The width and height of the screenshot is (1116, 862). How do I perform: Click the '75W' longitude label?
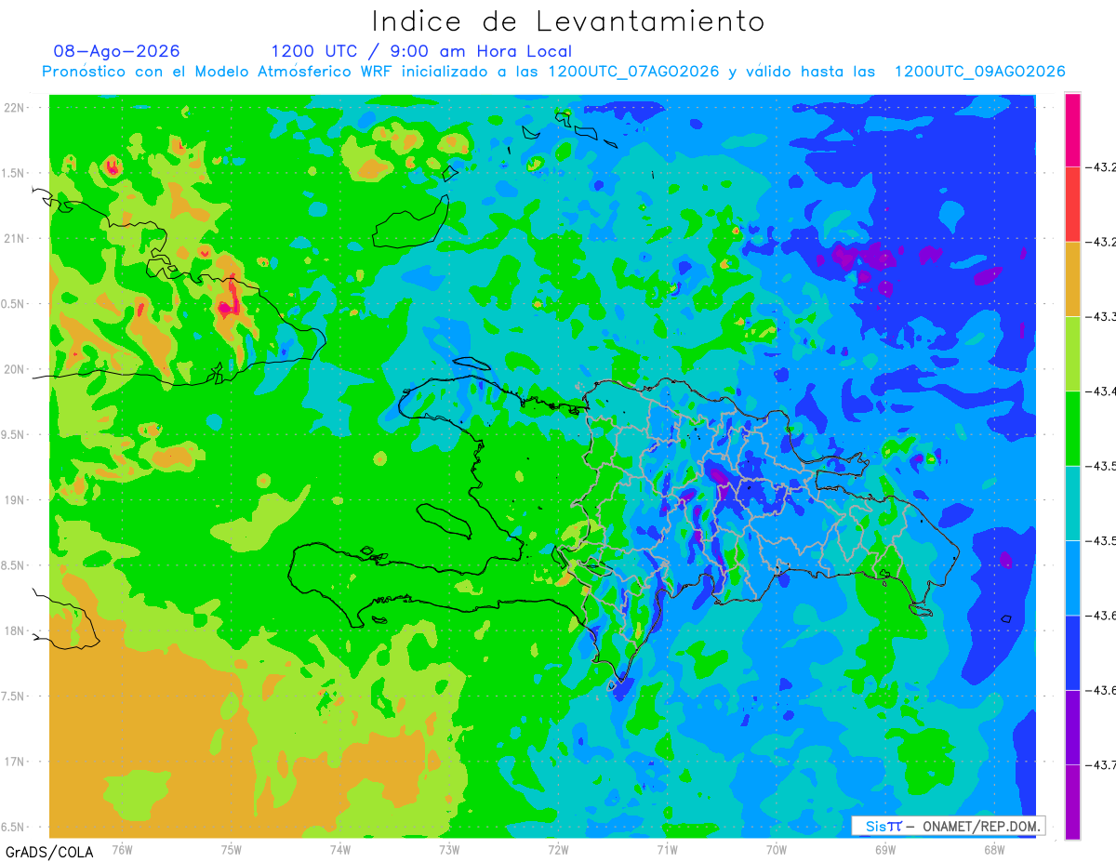coord(232,849)
